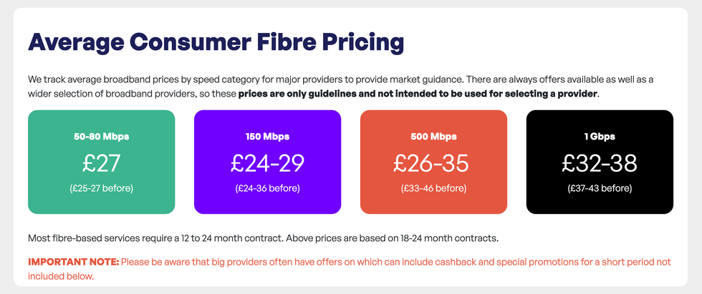
Task: Select the 150 Mbps label on purple card
Action: point(267,136)
